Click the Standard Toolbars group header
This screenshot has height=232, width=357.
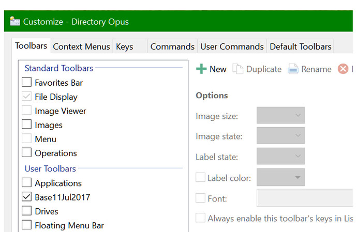tap(59, 68)
